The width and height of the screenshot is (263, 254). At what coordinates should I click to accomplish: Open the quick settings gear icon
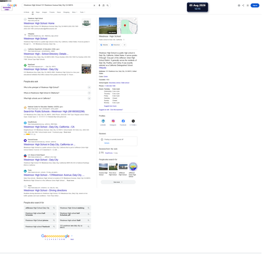(x=239, y=5)
